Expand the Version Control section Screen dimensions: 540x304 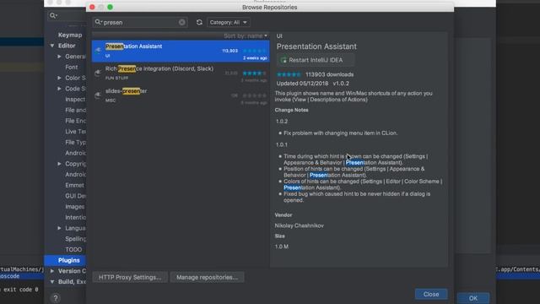52,271
